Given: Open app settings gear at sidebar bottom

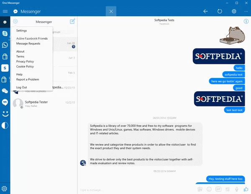Looking at the screenshot, I should tap(4, 189).
